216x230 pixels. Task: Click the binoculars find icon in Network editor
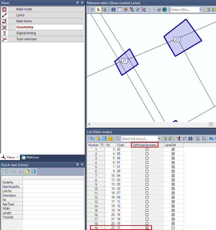[x=113, y=10]
